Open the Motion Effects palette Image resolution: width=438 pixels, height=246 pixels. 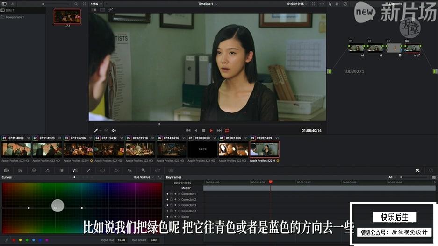coord(62,170)
